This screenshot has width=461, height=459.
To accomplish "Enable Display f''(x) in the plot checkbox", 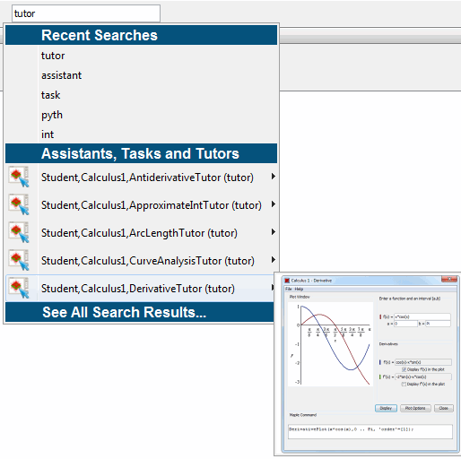I will click(x=404, y=384).
